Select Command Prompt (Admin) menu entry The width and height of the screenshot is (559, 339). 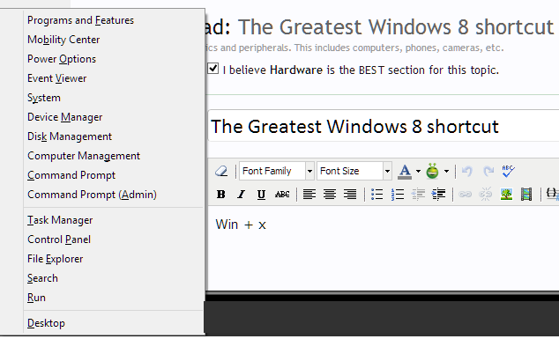[x=92, y=195]
